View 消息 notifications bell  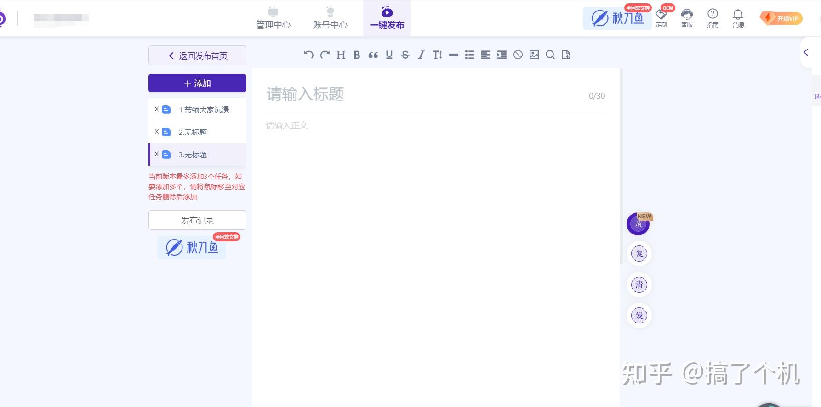pyautogui.click(x=738, y=18)
